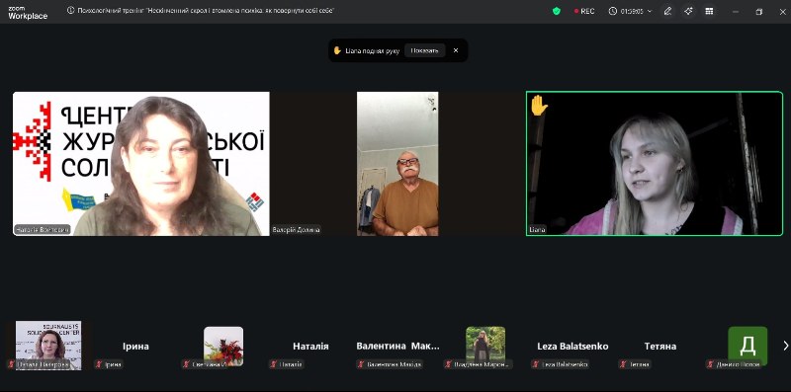The height and width of the screenshot is (392, 791).
Task: Minimize the Zoom window
Action: click(735, 12)
